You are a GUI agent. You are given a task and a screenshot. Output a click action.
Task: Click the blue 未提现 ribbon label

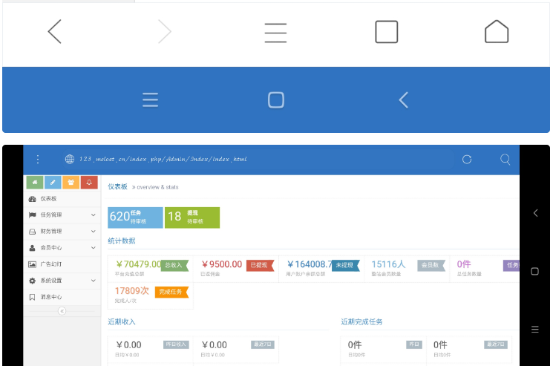tap(346, 265)
